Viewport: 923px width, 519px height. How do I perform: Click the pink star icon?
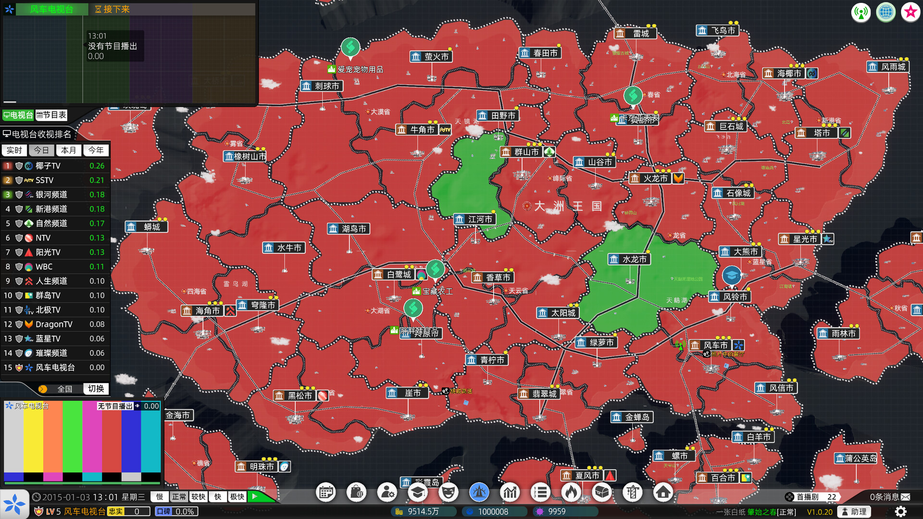click(911, 12)
